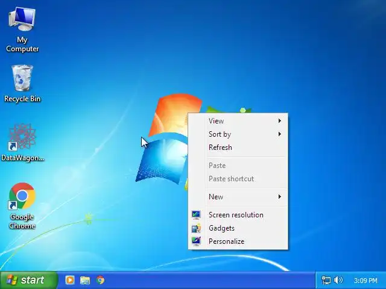This screenshot has height=289, width=386.
Task: Select the DataWagon shortcut icon
Action: tap(22, 143)
